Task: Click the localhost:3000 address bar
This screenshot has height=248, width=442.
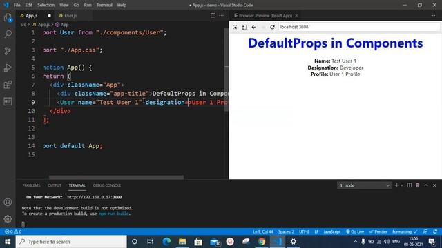Action: click(359, 27)
